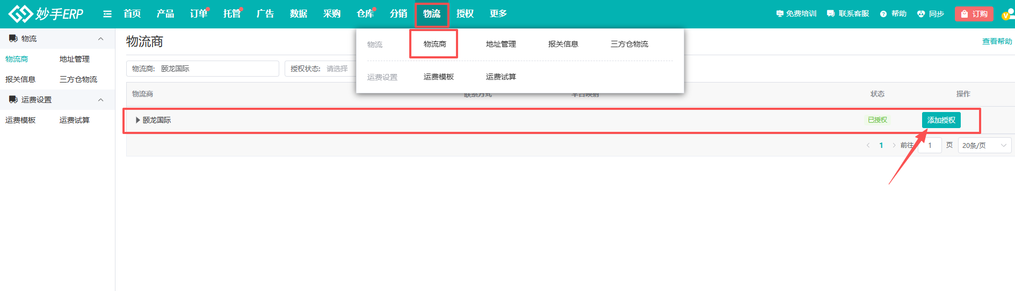This screenshot has height=291, width=1015.
Task: Open the 广告 menu
Action: 265,14
